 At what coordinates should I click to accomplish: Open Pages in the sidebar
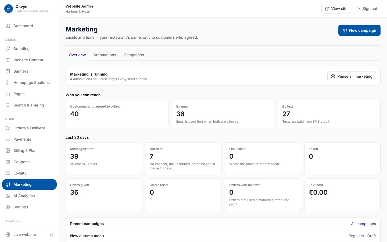point(29,94)
